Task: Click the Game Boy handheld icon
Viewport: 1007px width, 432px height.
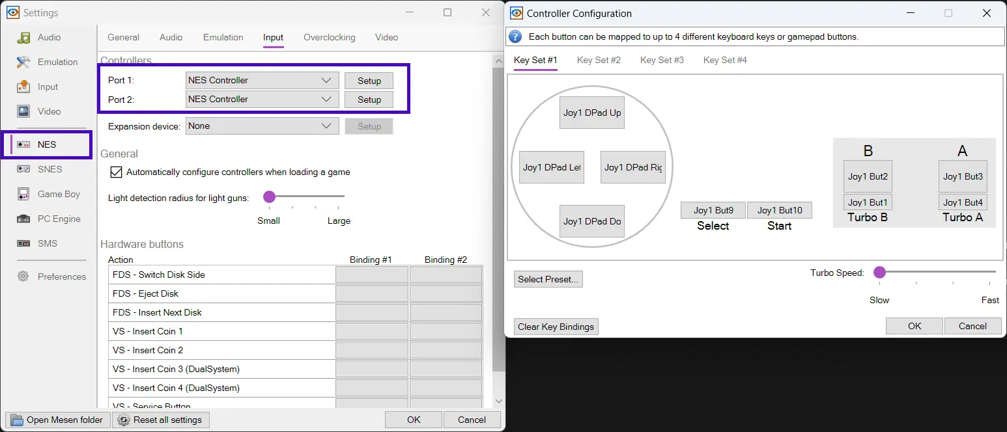Action: 23,194
